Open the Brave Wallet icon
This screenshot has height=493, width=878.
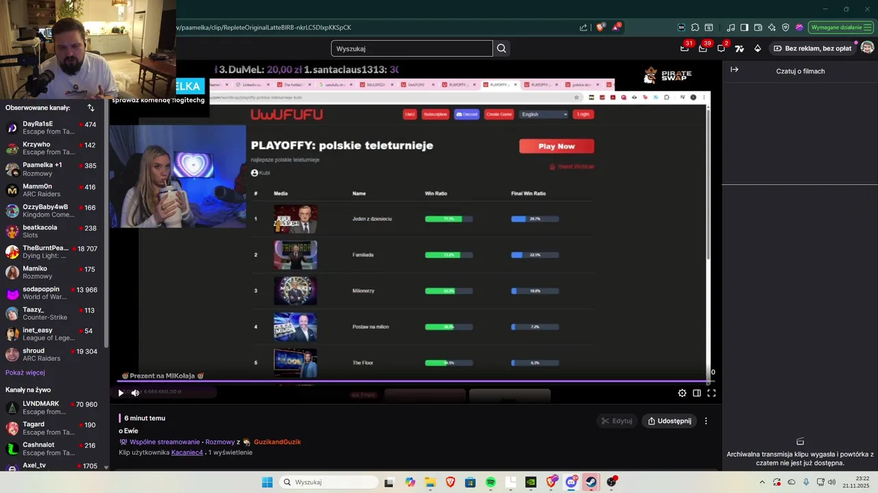758,27
